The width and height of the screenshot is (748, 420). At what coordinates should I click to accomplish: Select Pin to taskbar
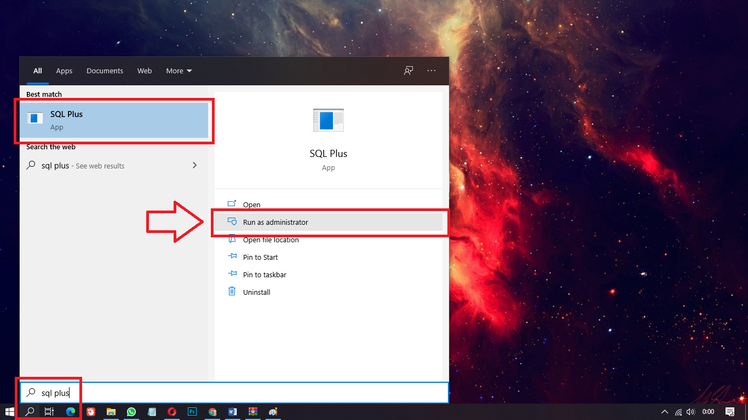[329, 275]
